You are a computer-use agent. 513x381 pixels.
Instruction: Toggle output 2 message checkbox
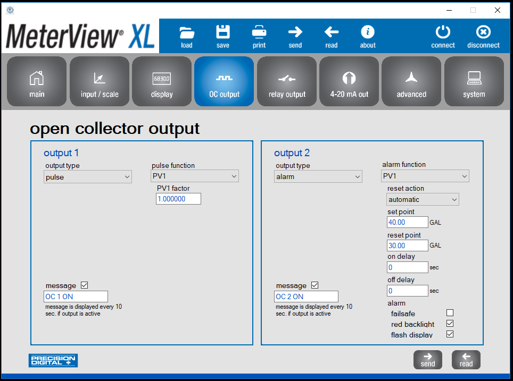[x=315, y=285]
